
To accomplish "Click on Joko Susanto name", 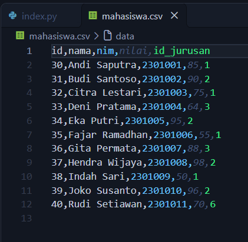I will tap(102, 191).
